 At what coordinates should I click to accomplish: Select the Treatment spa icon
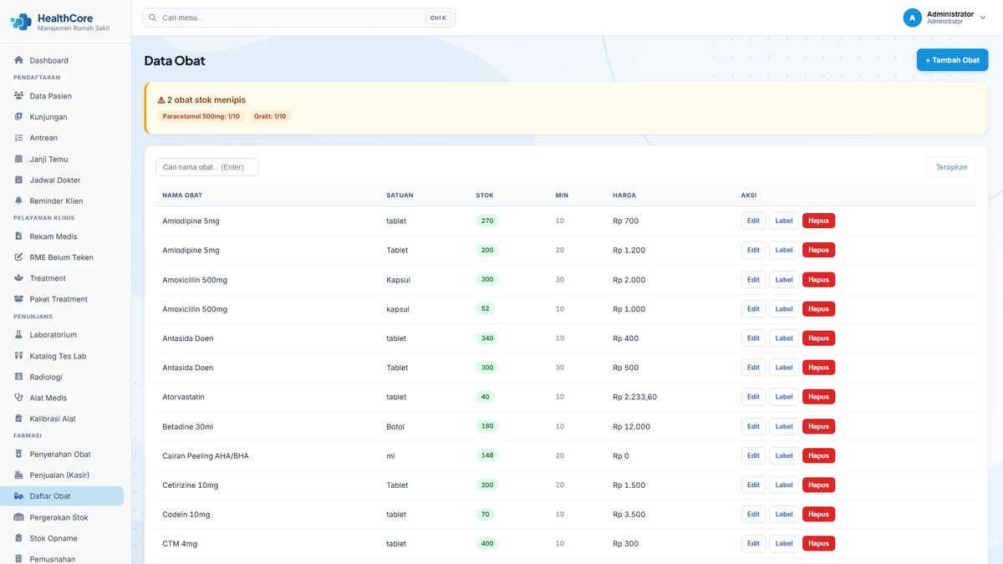[x=18, y=278]
